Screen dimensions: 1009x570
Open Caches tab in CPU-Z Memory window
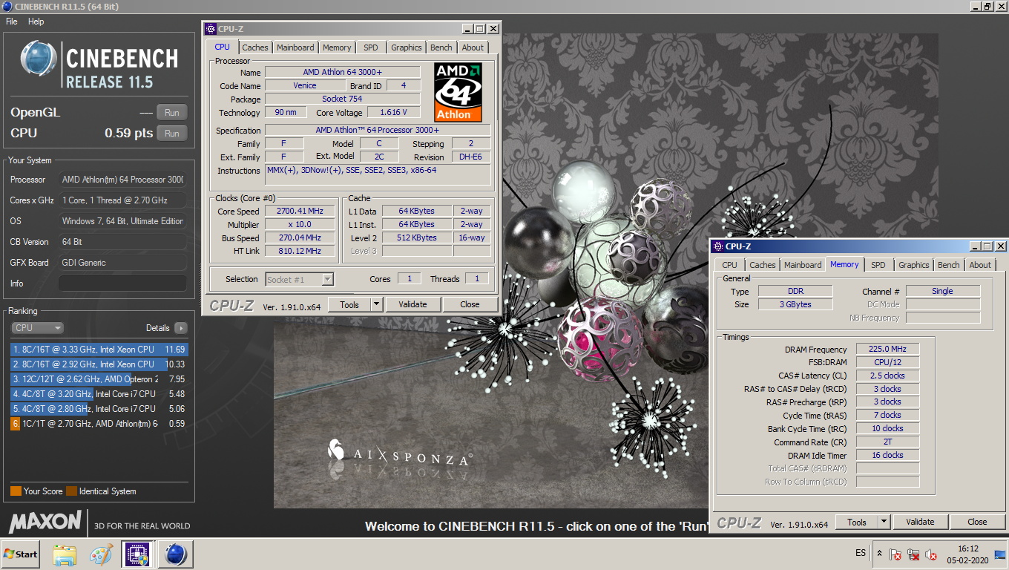763,265
